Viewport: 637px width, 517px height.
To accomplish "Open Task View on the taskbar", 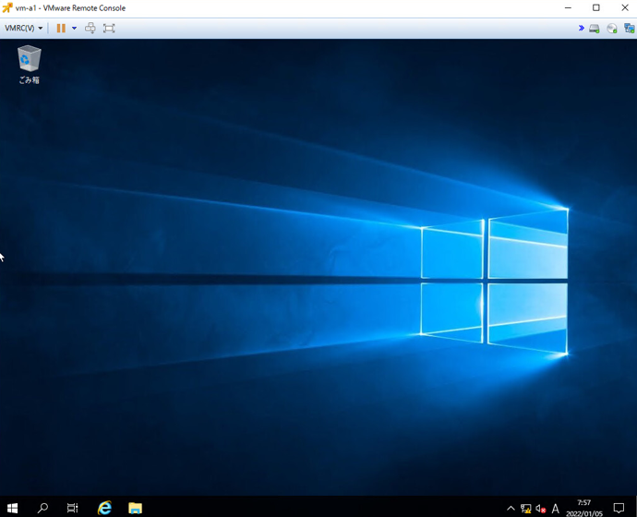I will tap(72, 508).
